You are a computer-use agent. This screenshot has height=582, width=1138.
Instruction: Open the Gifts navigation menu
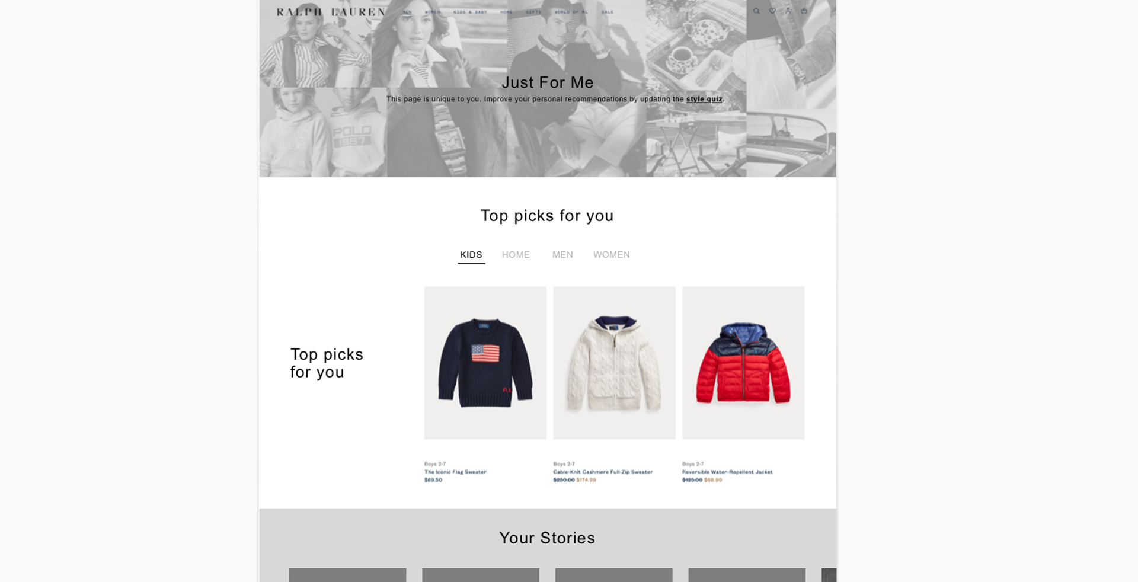(x=533, y=12)
